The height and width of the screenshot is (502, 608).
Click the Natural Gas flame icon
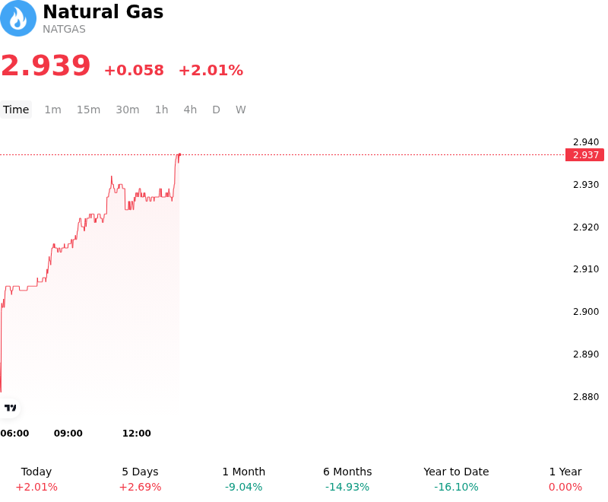pos(17,18)
